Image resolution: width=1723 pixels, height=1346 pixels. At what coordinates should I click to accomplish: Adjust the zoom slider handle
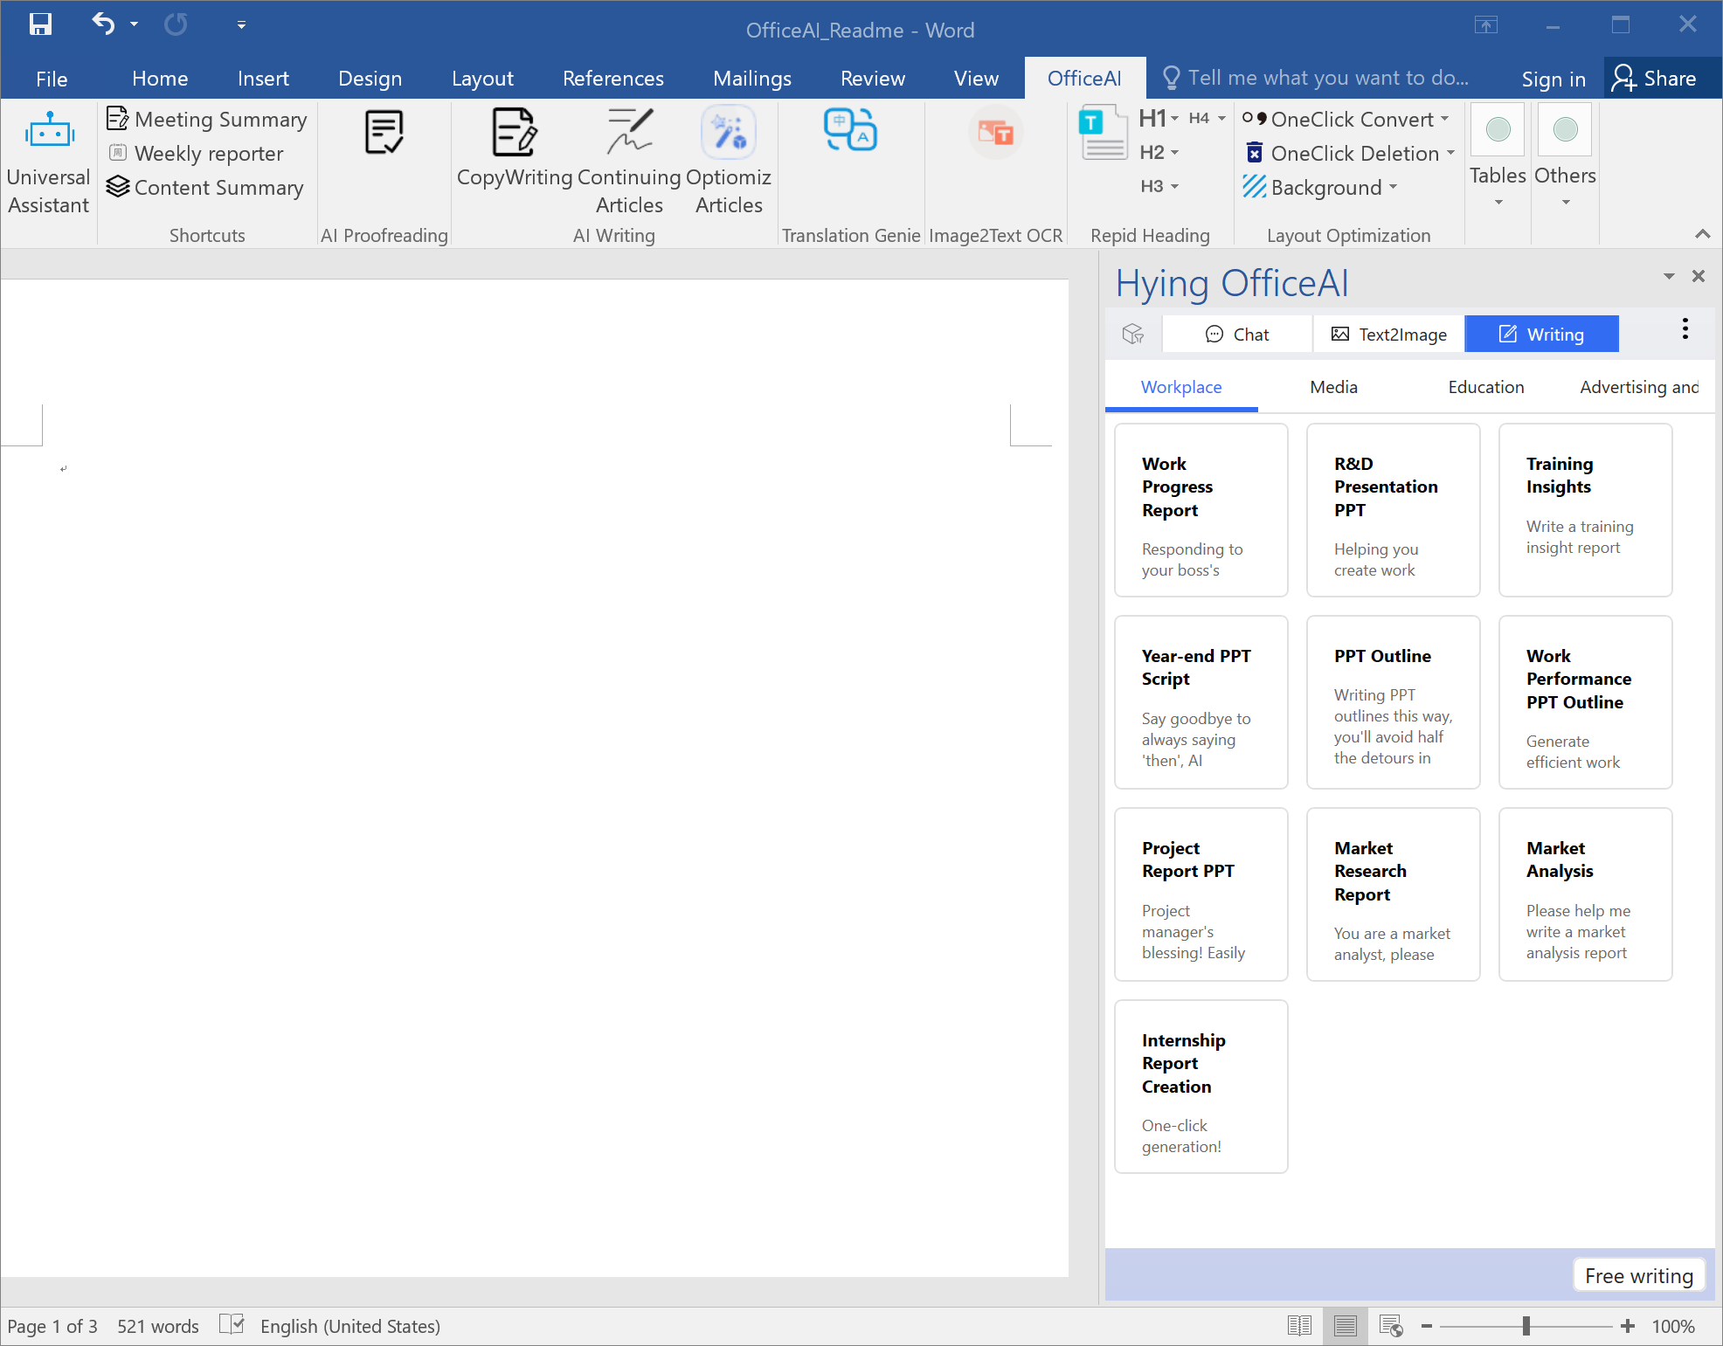pos(1526,1326)
